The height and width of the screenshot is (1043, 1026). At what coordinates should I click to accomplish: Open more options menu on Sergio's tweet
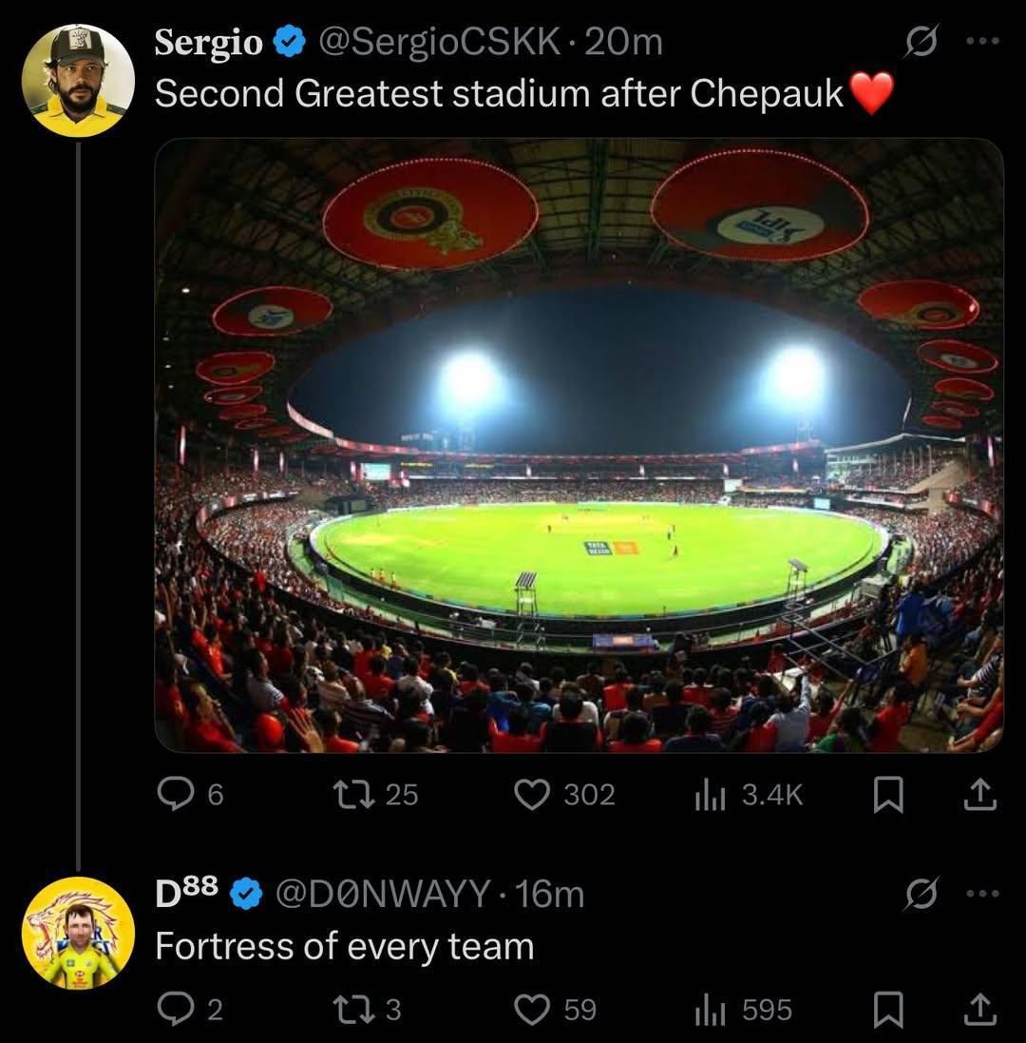[981, 42]
